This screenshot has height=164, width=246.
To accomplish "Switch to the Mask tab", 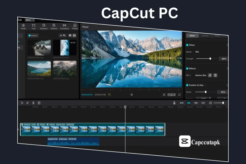I will point(217,36).
